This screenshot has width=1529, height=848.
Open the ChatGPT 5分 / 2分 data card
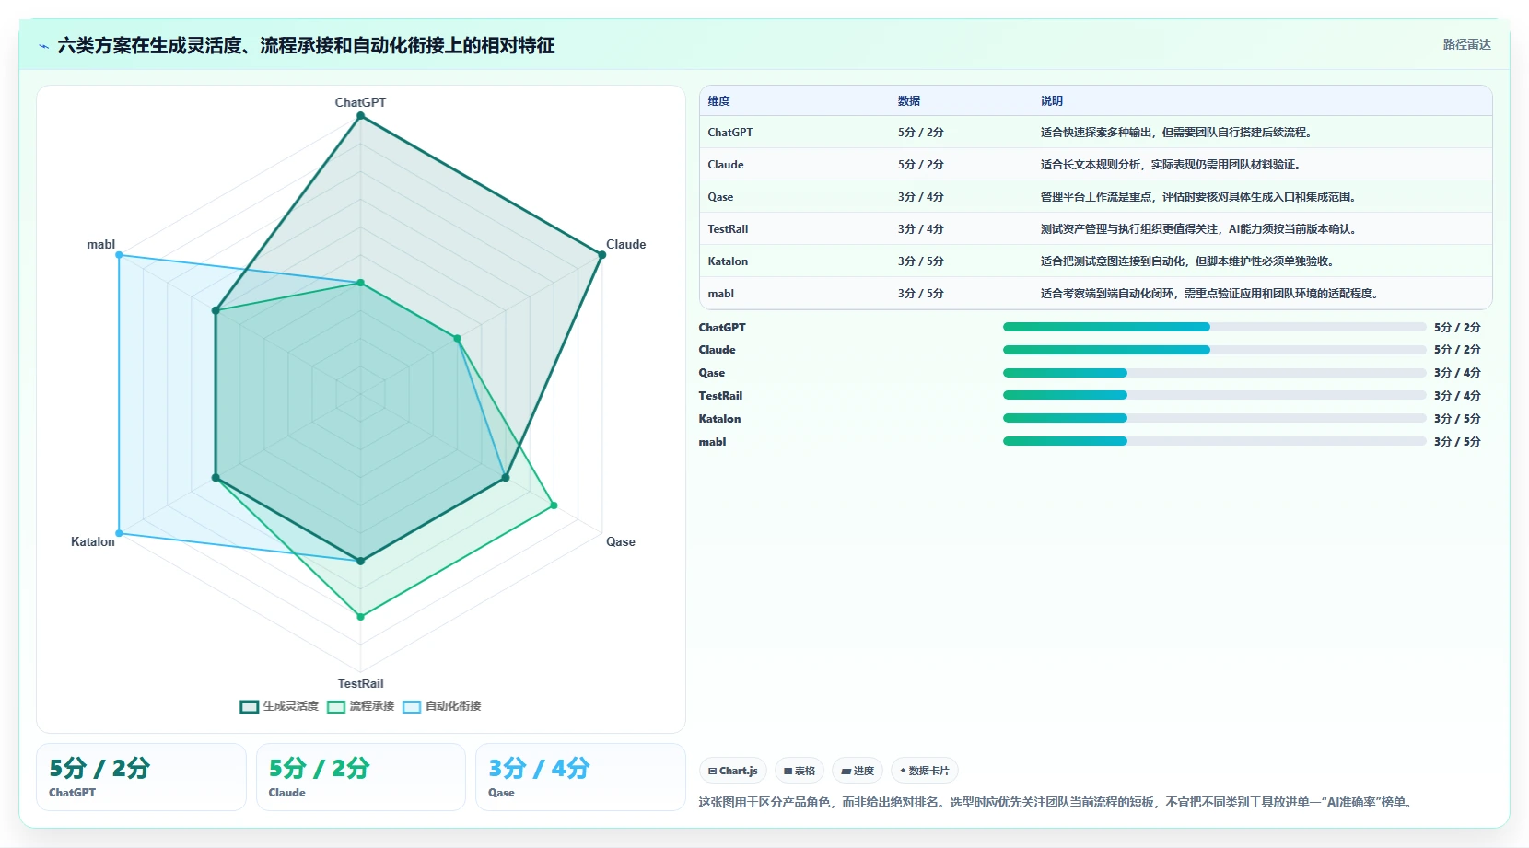141,777
